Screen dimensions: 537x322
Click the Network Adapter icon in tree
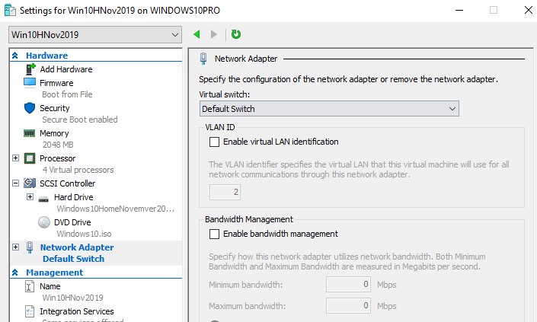(30, 247)
